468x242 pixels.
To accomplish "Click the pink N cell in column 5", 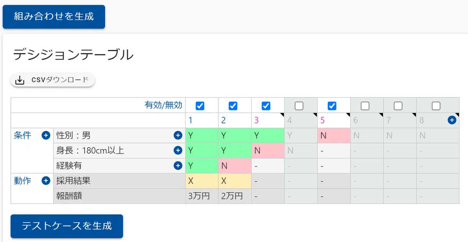I will tap(334, 135).
